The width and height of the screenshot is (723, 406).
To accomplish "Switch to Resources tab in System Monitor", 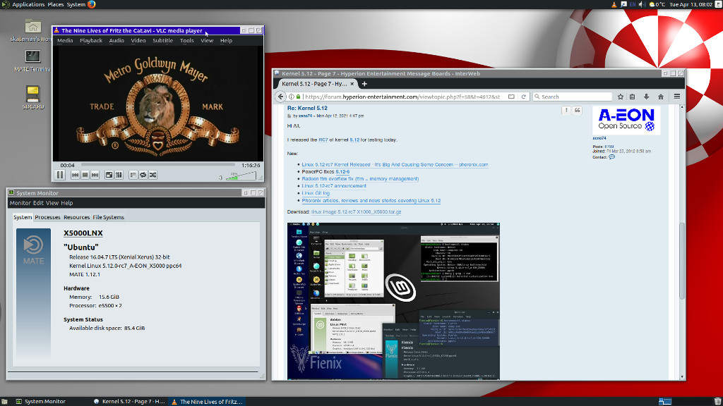I will click(76, 217).
